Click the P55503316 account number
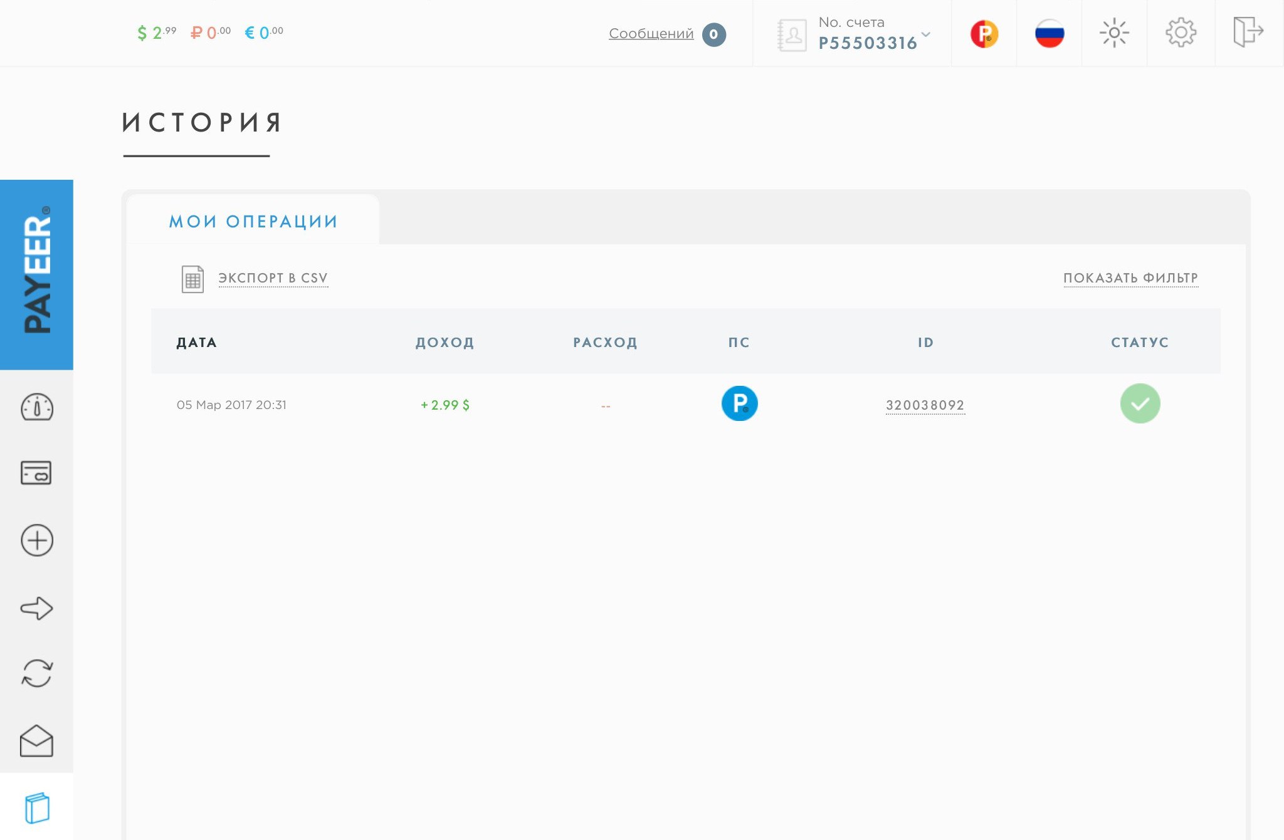 pos(868,43)
